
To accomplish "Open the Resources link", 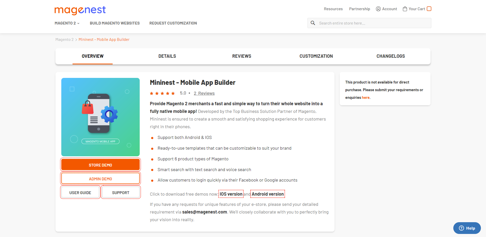I will coord(333,9).
